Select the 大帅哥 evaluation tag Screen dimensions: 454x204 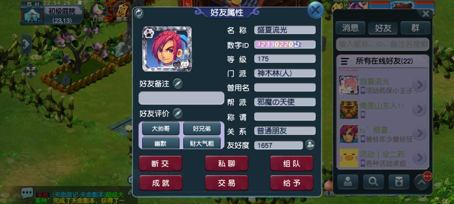click(x=161, y=129)
